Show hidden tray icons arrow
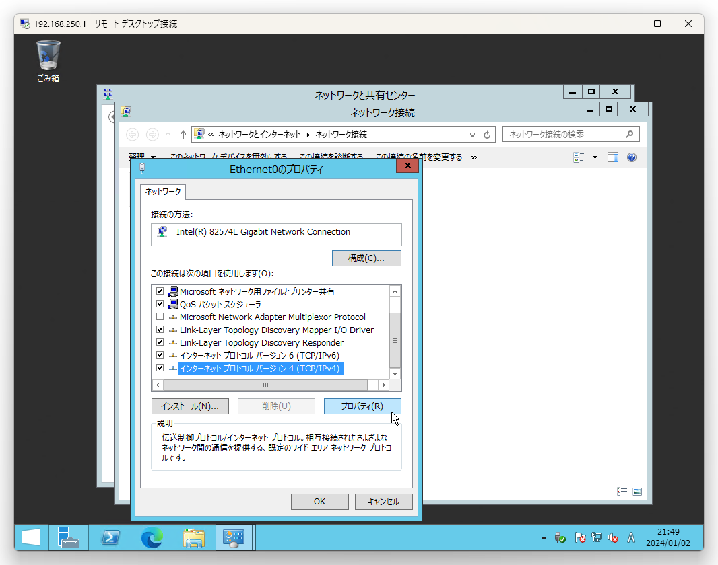The width and height of the screenshot is (718, 565). pyautogui.click(x=544, y=538)
